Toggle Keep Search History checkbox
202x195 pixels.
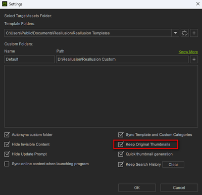(121, 164)
